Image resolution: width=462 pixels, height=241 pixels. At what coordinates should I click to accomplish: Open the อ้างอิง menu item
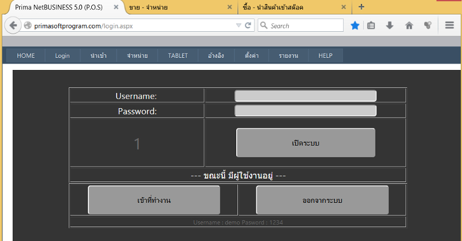216,55
